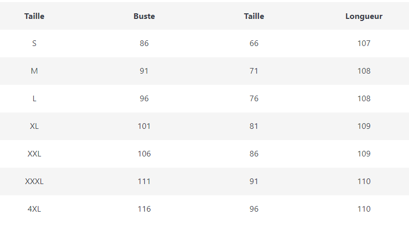
Task: Select the XXXL size row label
Action: tap(34, 181)
